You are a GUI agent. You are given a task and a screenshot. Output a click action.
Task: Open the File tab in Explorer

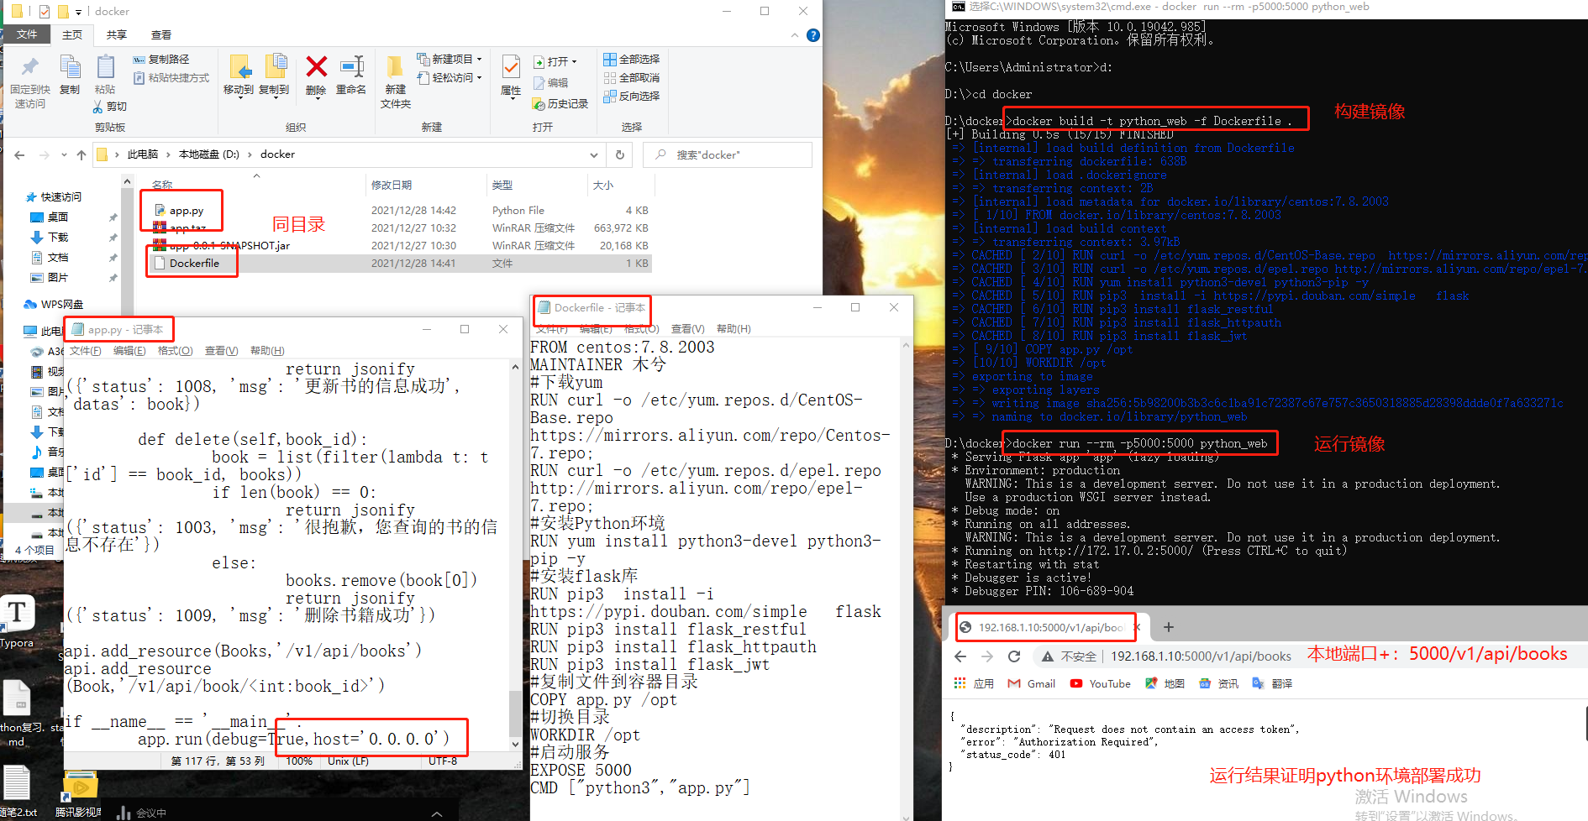coord(27,34)
